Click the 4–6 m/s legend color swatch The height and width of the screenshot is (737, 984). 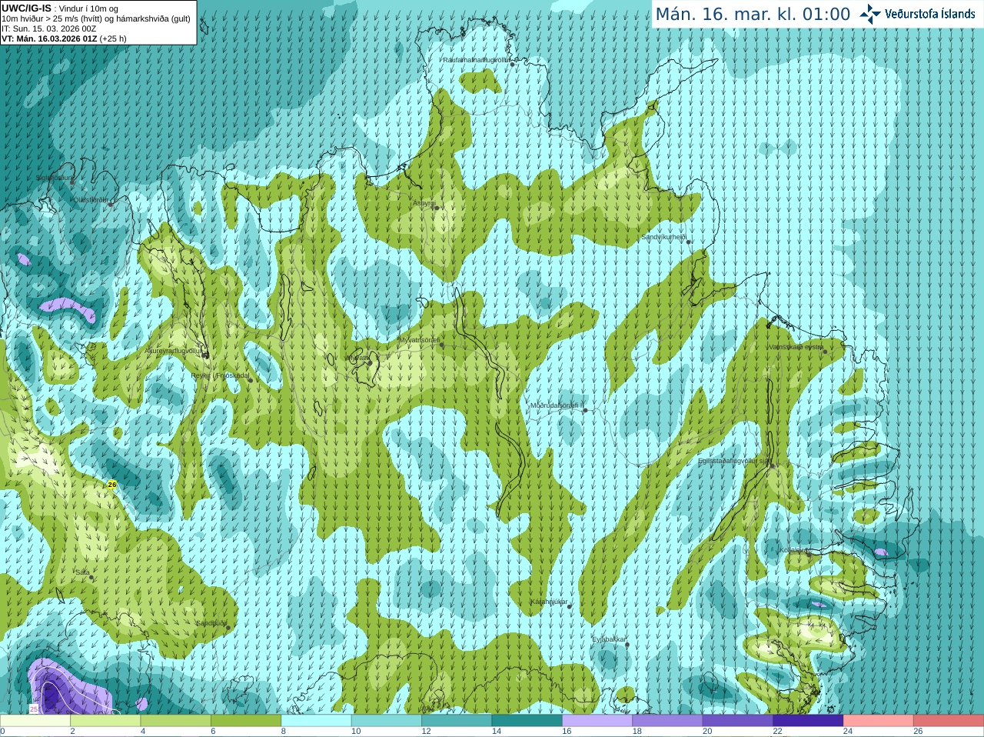pyautogui.click(x=176, y=721)
